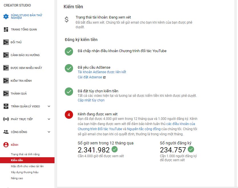Click Đăng ký kiếm tiền heading
The height and width of the screenshot is (188, 238).
click(81, 40)
